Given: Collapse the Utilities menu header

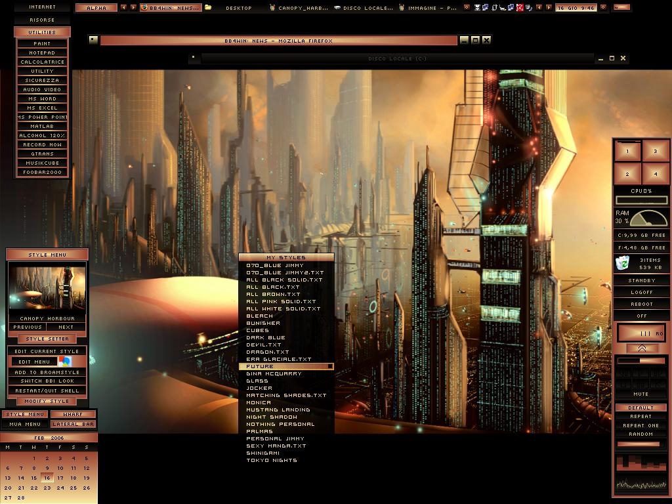Looking at the screenshot, I should tap(42, 32).
